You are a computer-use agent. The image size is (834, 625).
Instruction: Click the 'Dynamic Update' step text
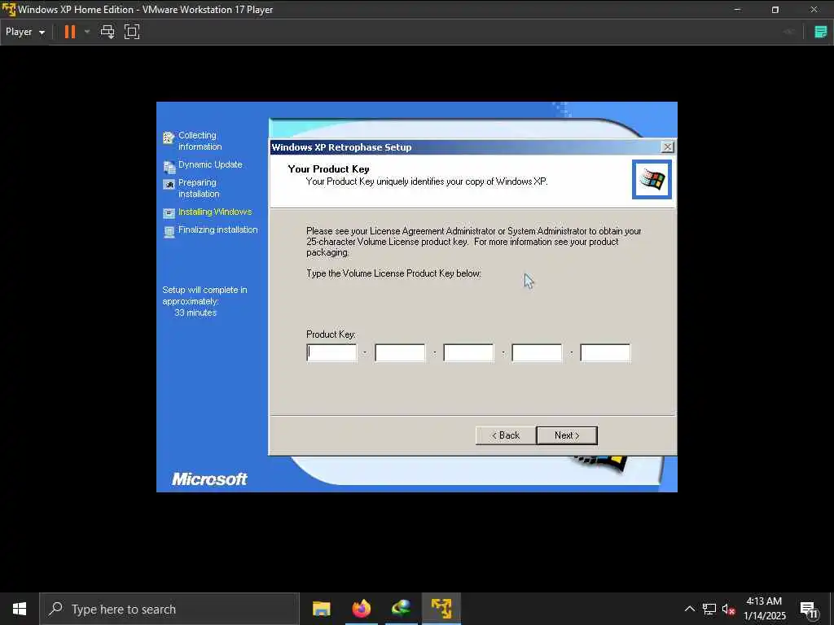(x=210, y=164)
